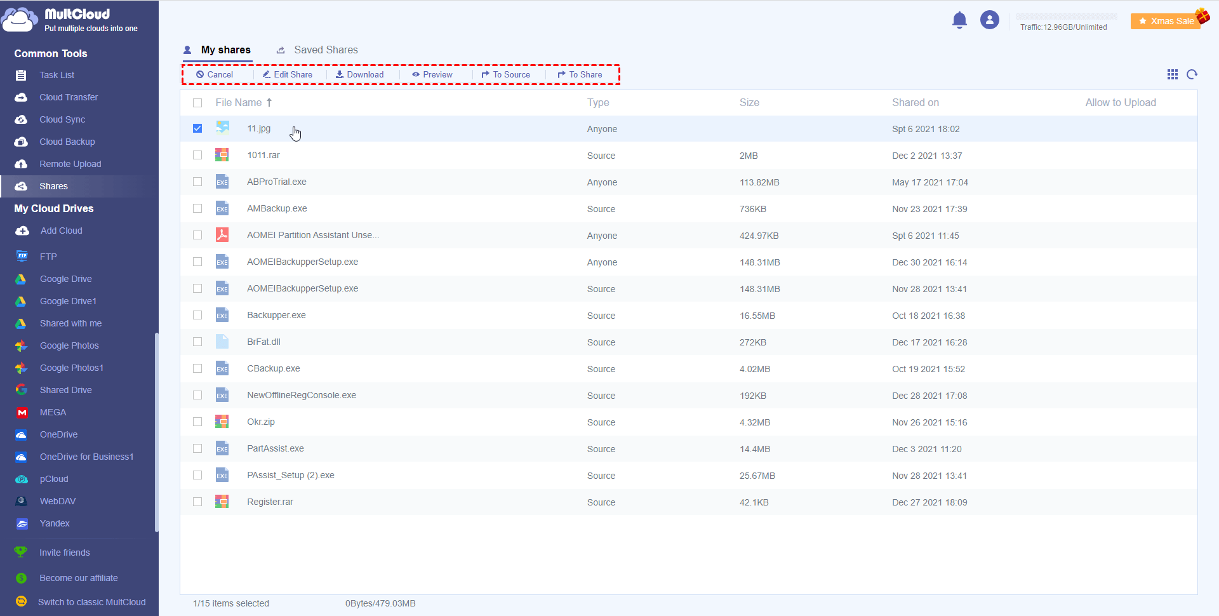Click the sidebar vertical scrollbar

156,432
